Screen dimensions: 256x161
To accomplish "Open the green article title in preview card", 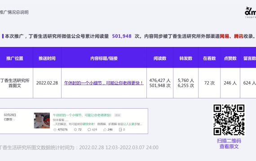I will click(x=82, y=115).
